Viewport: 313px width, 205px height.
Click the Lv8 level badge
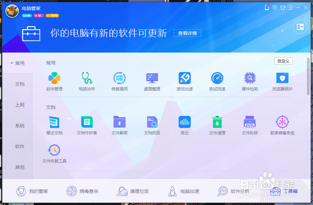[27, 15]
